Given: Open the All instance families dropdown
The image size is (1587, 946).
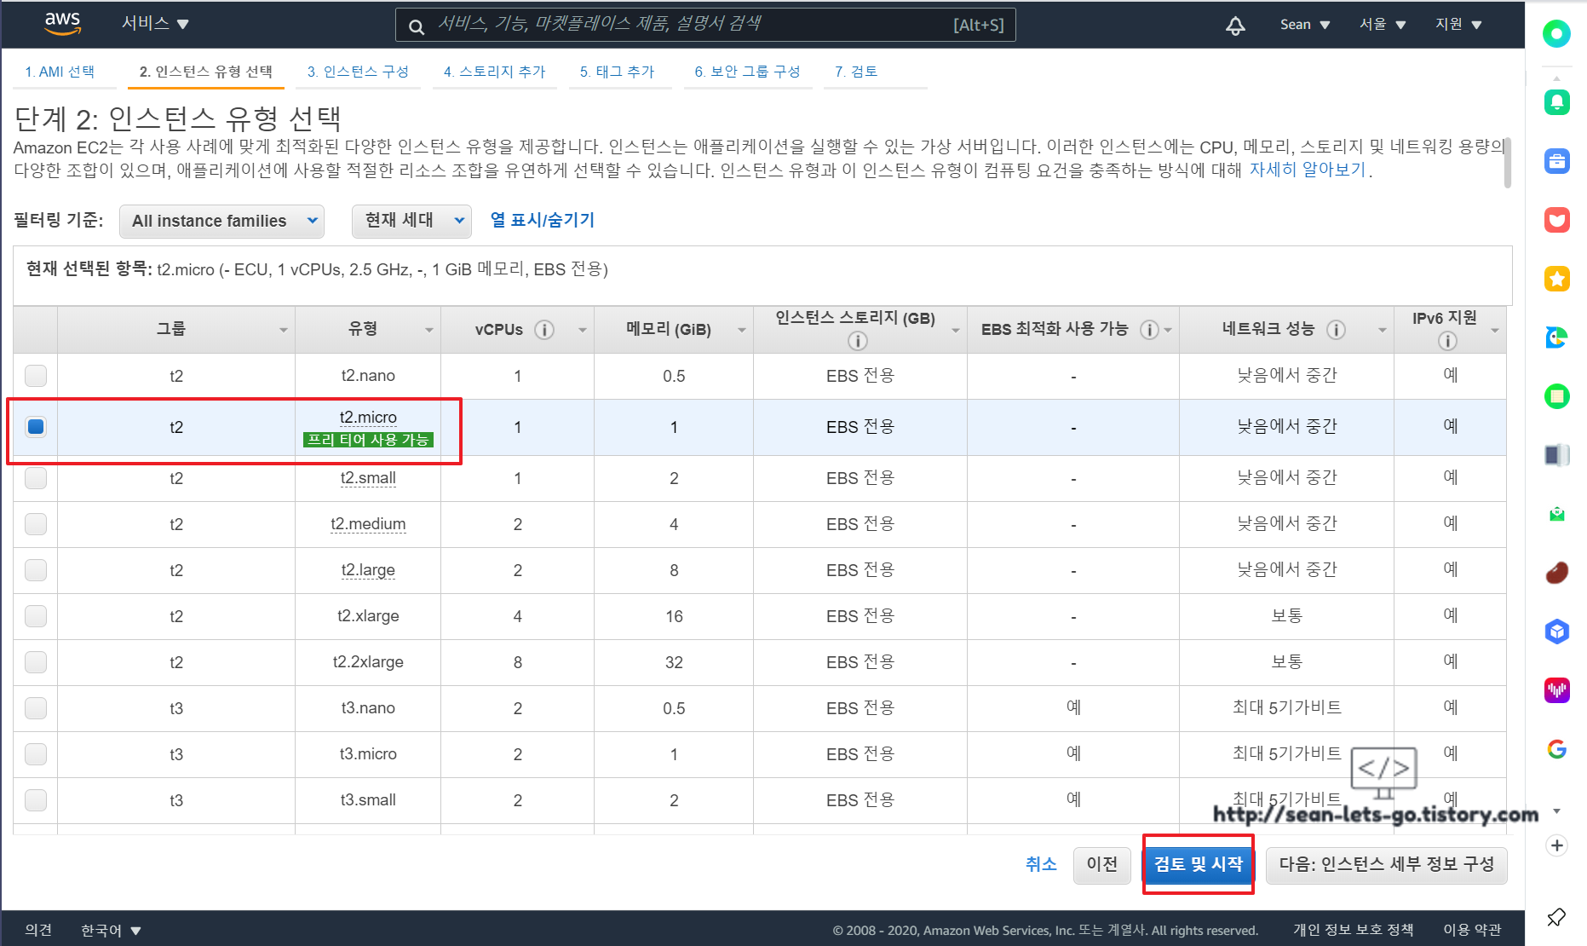Looking at the screenshot, I should pos(221,222).
